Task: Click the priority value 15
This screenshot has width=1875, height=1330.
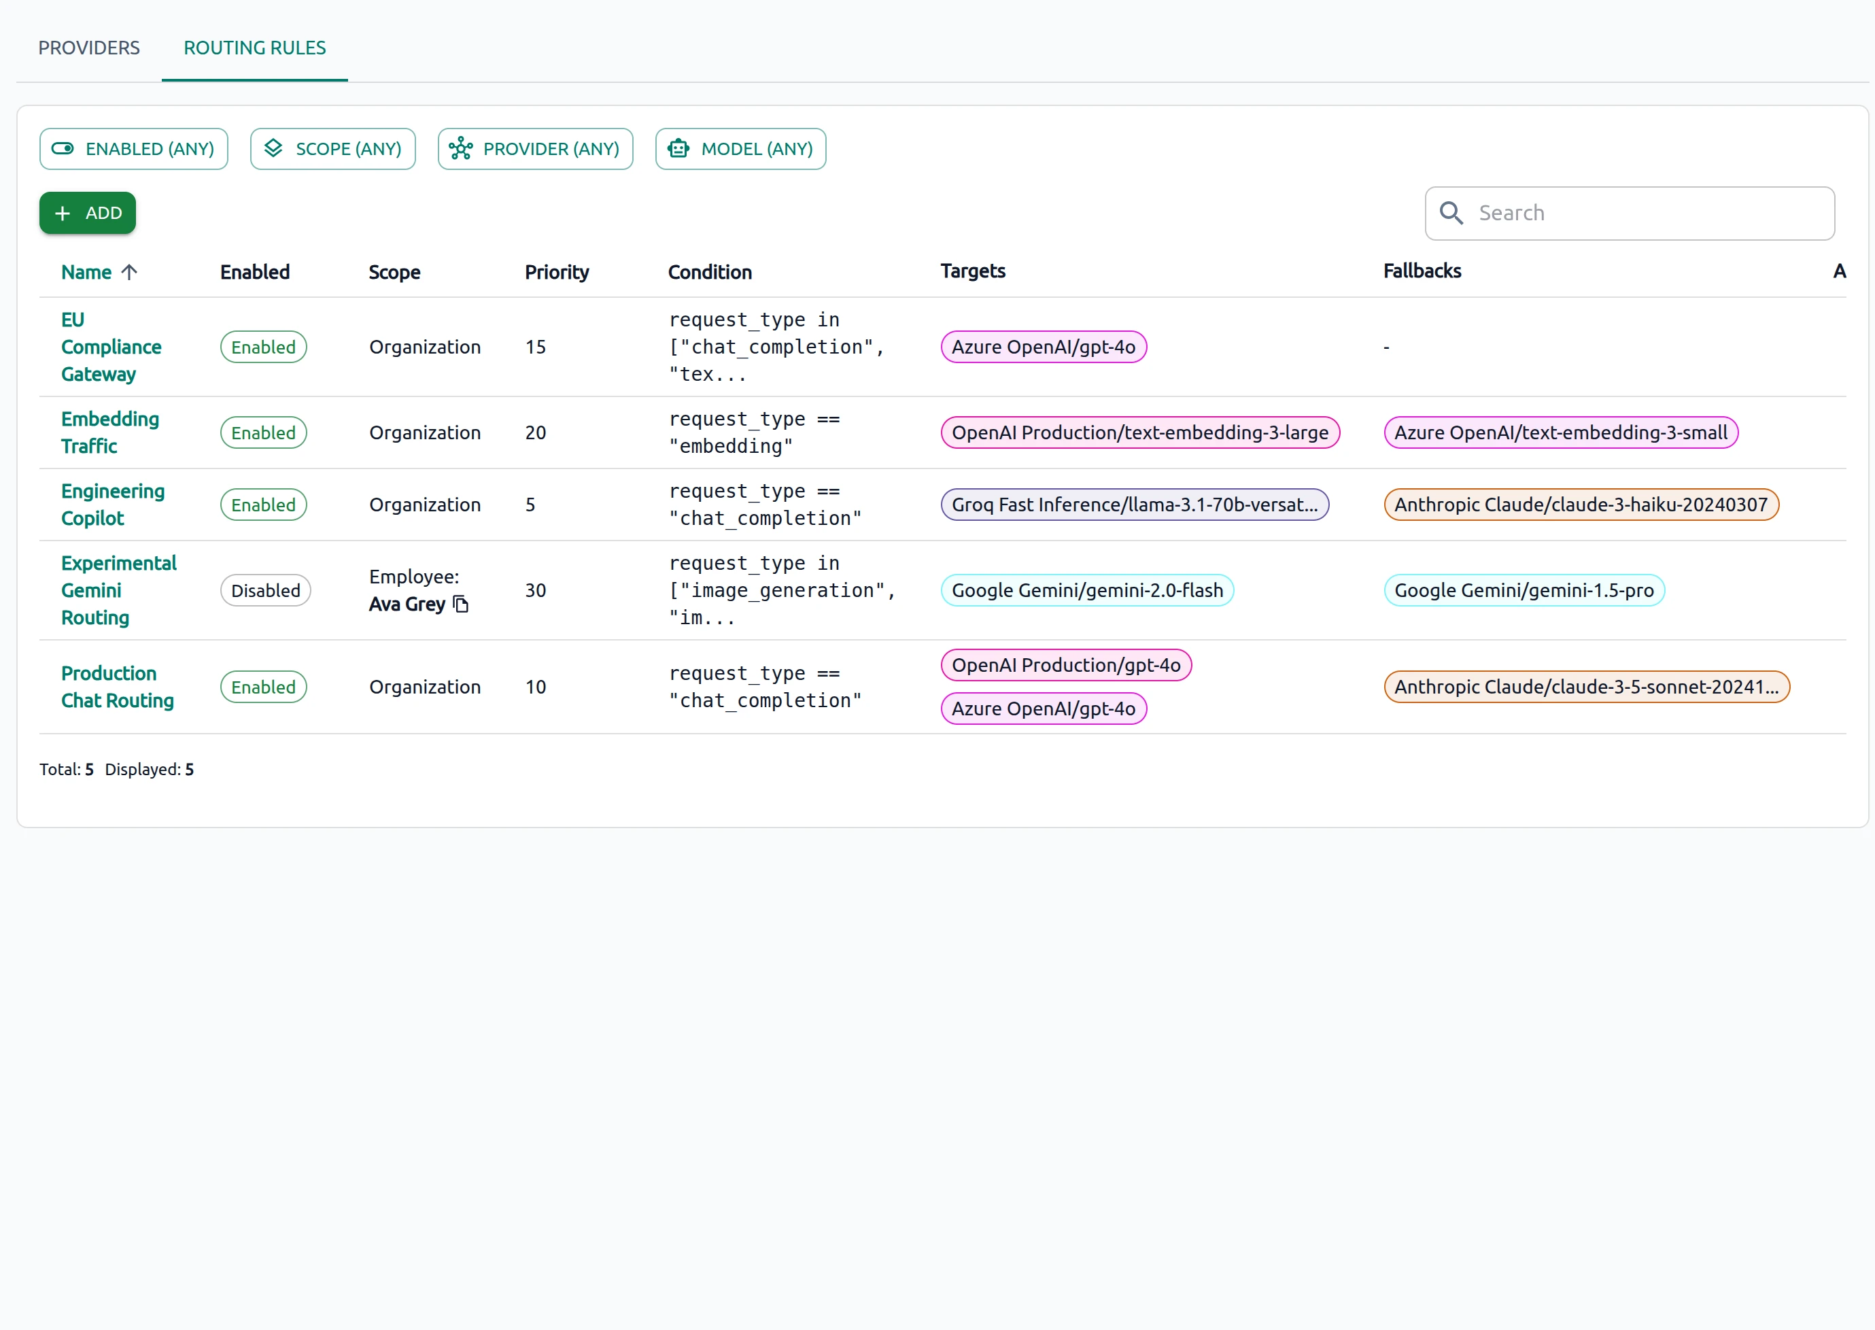Action: (x=536, y=347)
